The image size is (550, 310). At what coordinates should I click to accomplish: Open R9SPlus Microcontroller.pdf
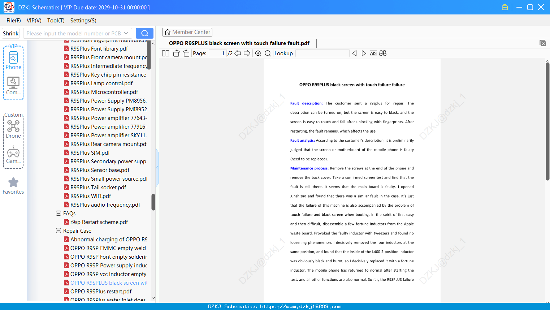click(x=104, y=92)
